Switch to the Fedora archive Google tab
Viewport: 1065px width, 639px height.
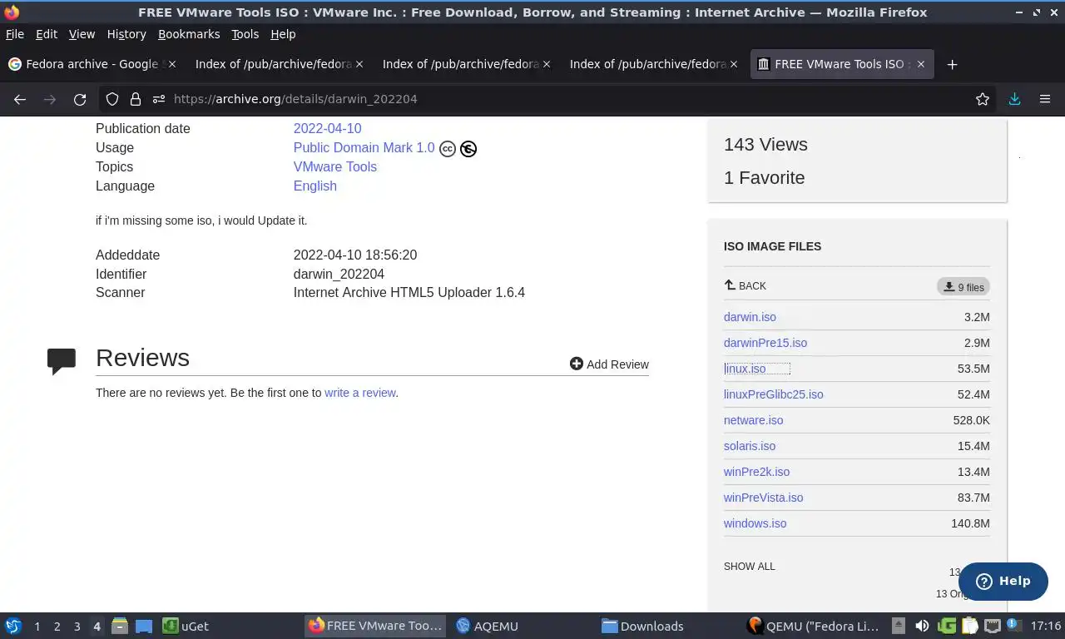[92, 64]
